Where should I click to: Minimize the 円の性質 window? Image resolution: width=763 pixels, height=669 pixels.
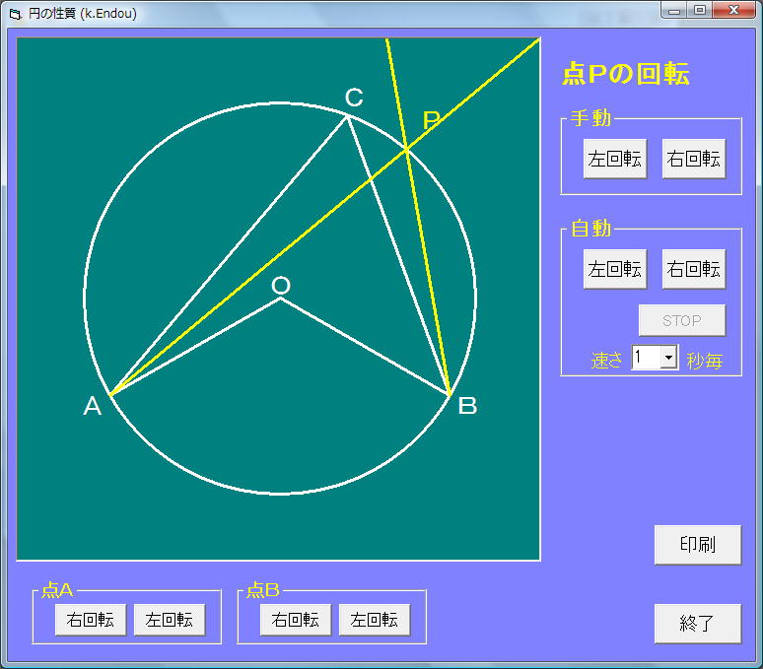tap(674, 11)
